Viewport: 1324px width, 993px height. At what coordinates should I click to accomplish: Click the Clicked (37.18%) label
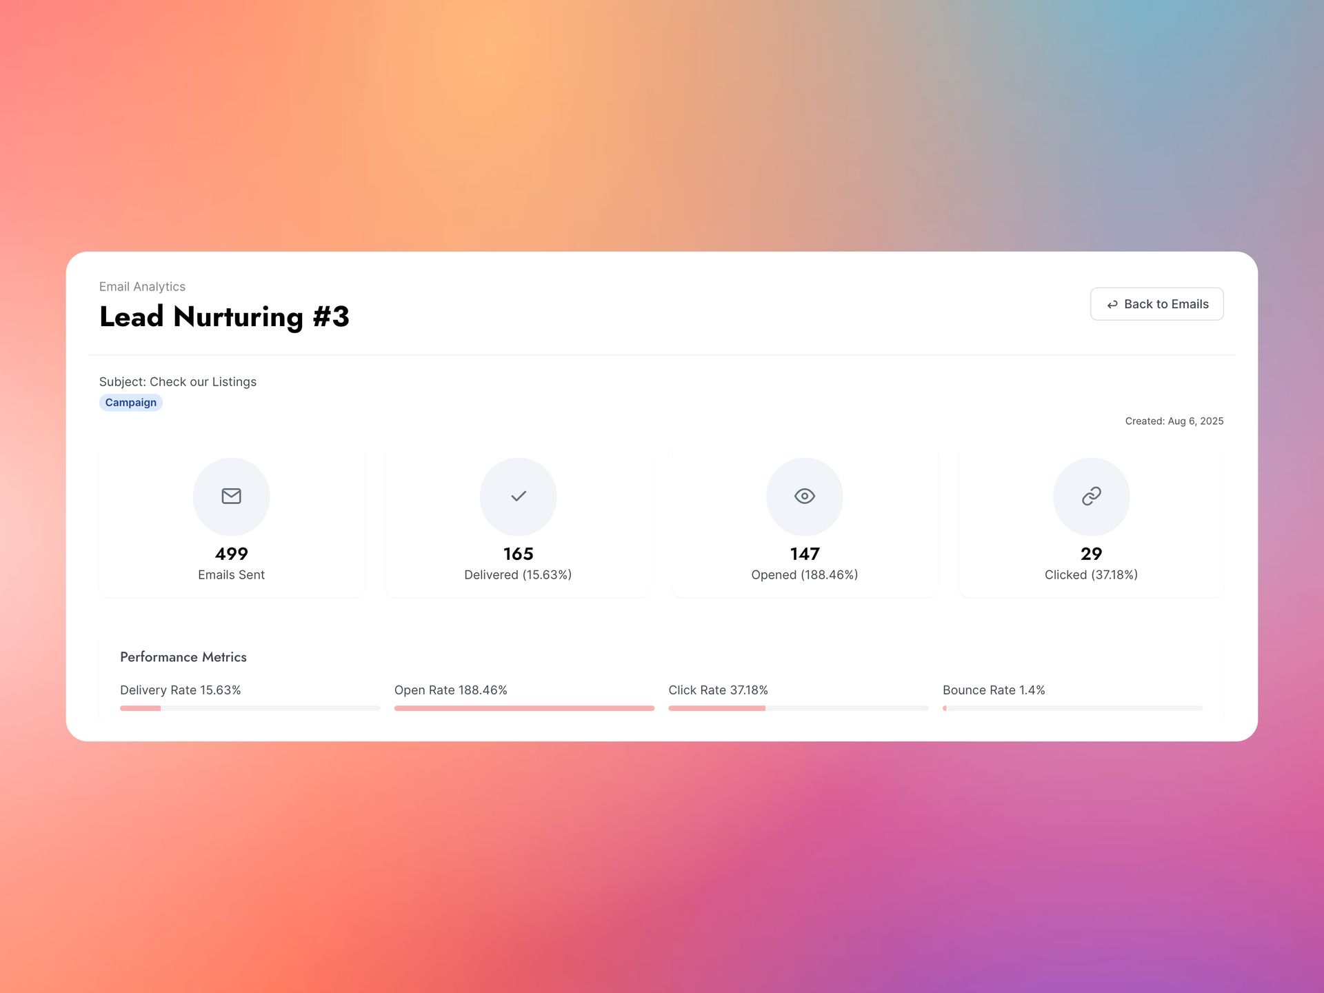tap(1092, 575)
